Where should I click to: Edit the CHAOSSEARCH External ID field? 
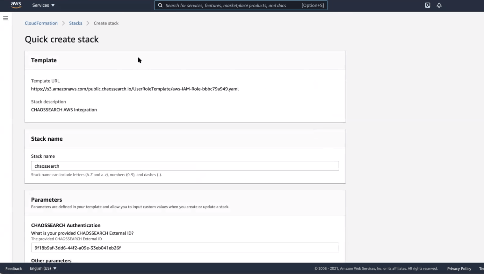coord(185,248)
